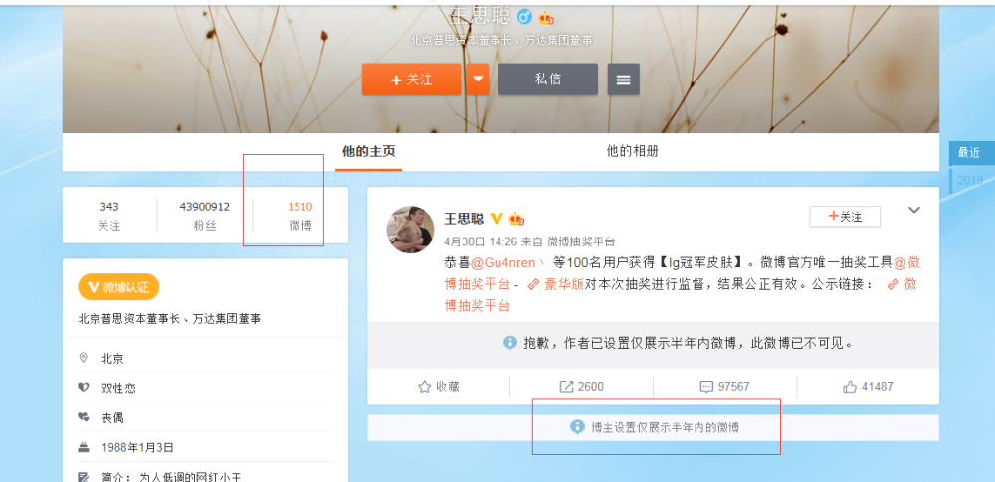The height and width of the screenshot is (482, 995).
Task: Open the 97567 comments button
Action: (x=724, y=387)
